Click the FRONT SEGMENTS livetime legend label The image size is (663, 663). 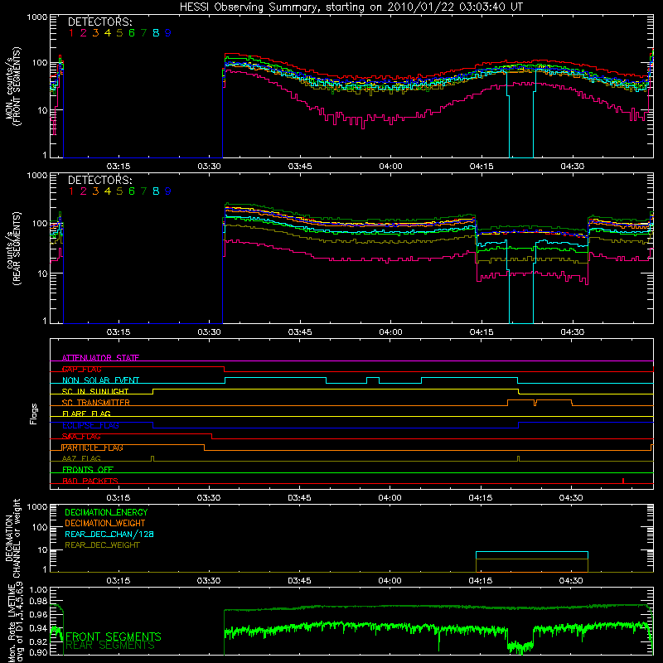point(114,636)
